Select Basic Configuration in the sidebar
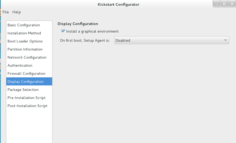236x143 pixels. [24, 25]
